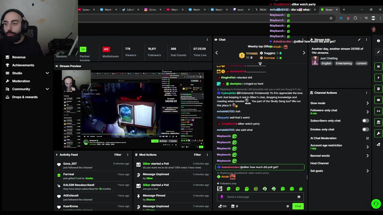
Task: Open chat settings gear
Action: [x=288, y=206]
